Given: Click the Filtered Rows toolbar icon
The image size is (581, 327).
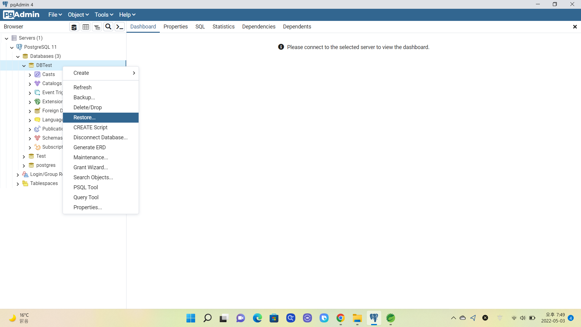Looking at the screenshot, I should coord(97,27).
